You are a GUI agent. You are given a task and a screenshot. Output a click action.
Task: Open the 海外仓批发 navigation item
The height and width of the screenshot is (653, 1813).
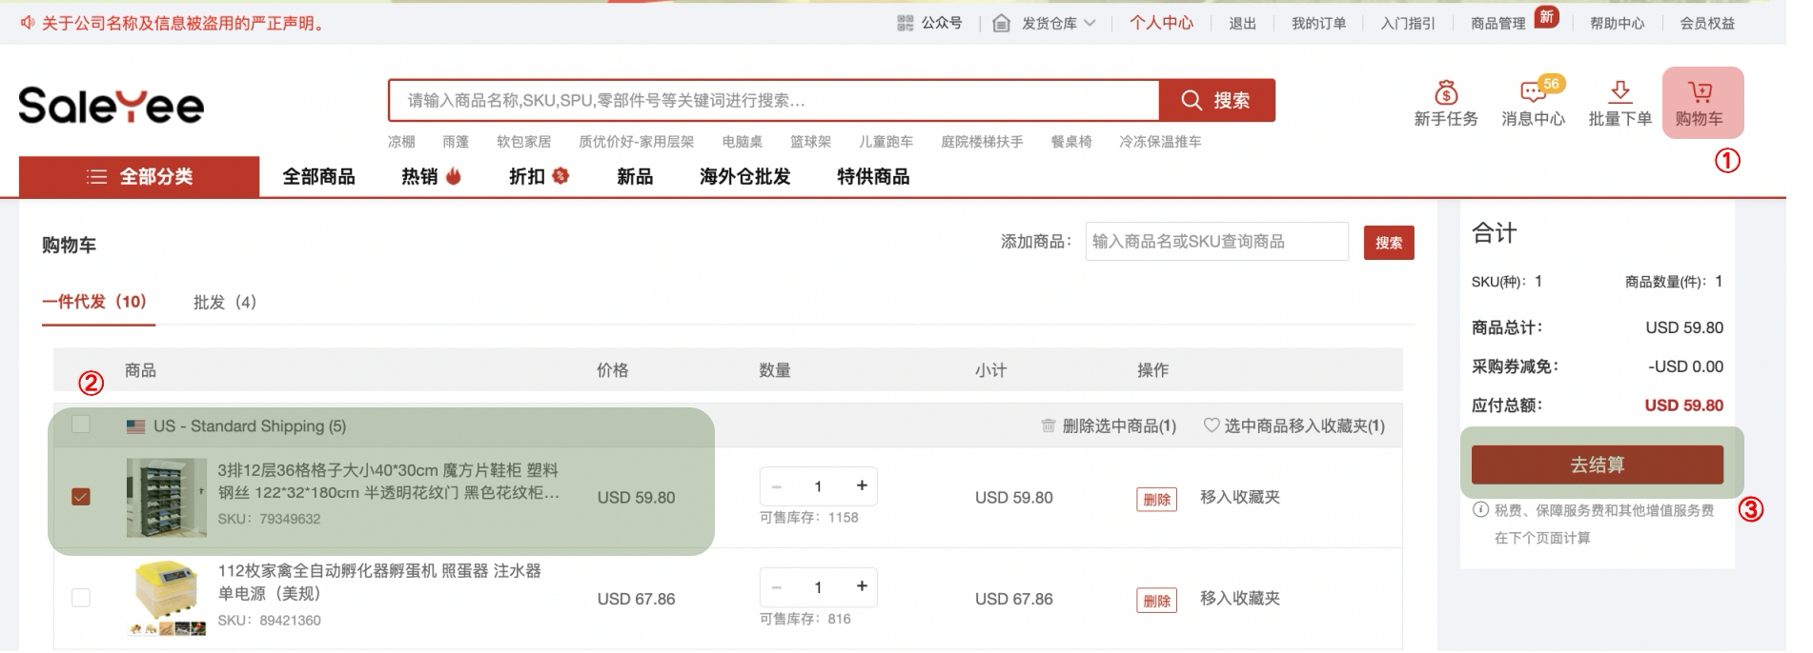744,177
